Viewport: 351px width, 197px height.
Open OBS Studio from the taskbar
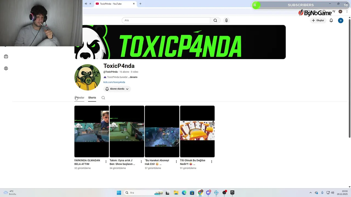pyautogui.click(x=224, y=193)
